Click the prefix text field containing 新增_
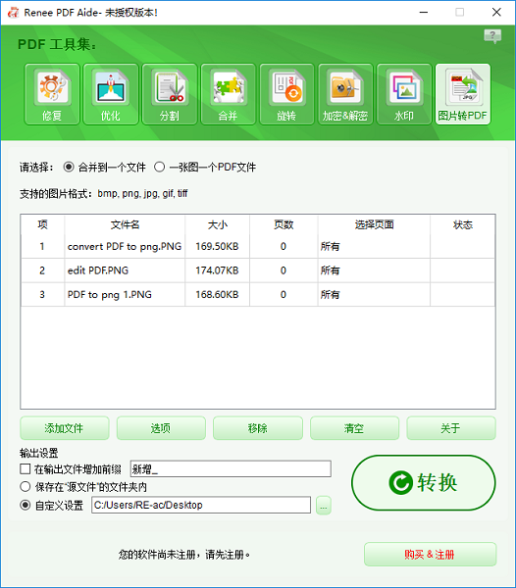 231,468
